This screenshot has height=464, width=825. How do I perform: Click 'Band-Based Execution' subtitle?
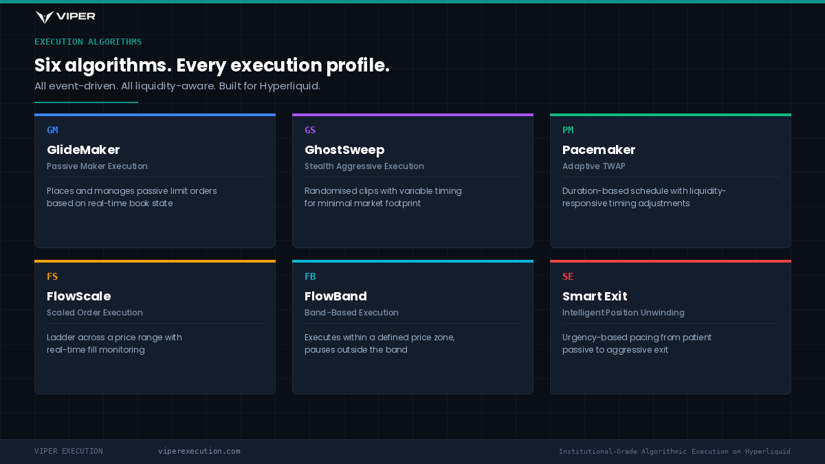point(351,313)
